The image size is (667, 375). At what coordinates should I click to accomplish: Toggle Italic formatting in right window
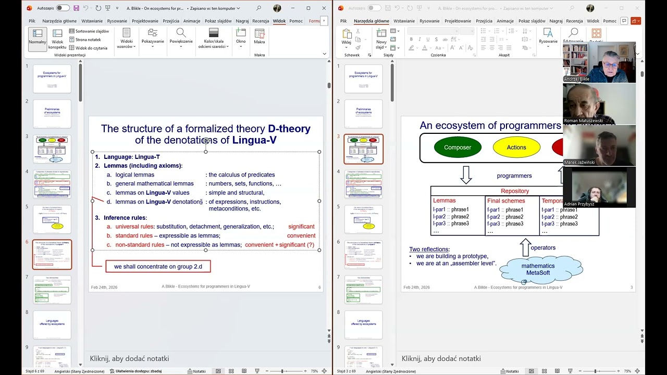point(419,40)
